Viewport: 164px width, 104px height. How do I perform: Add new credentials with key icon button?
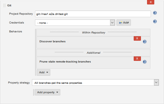pyautogui.click(x=124, y=23)
